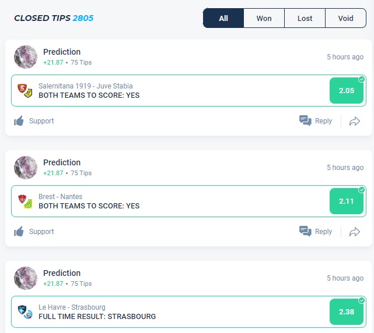Click thumbs-up Support icon on Salernitana tip
The height and width of the screenshot is (333, 374).
point(19,121)
